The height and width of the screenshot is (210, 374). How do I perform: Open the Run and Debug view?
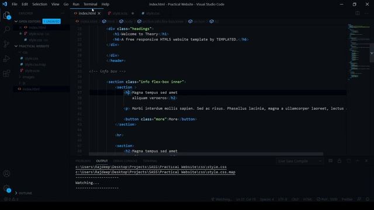pos(6,58)
